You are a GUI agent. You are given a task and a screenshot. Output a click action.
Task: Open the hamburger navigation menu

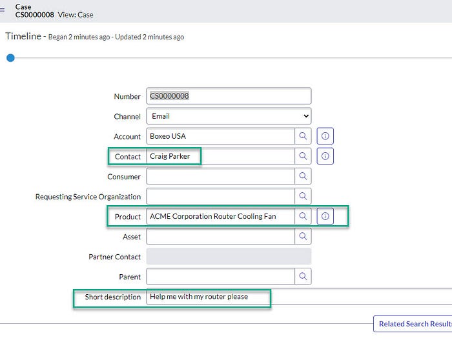click(3, 10)
